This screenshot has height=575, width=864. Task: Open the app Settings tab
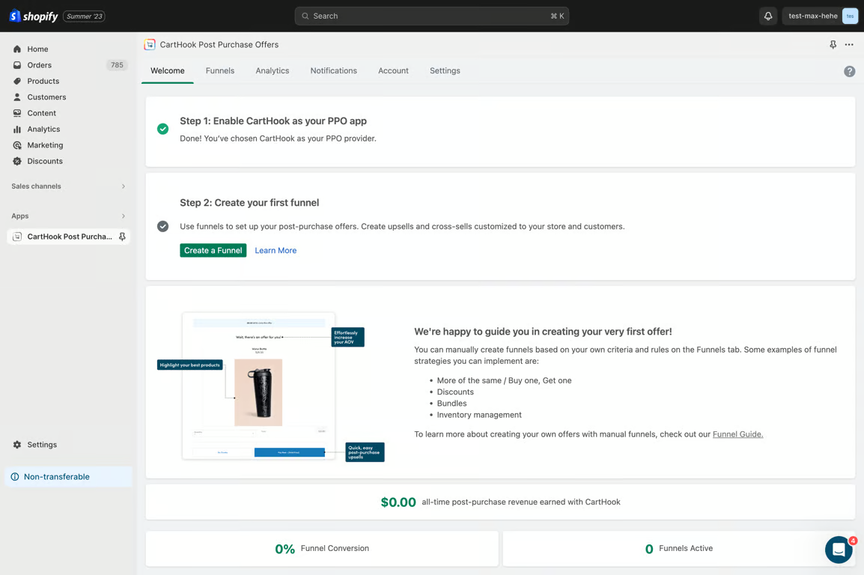445,70
